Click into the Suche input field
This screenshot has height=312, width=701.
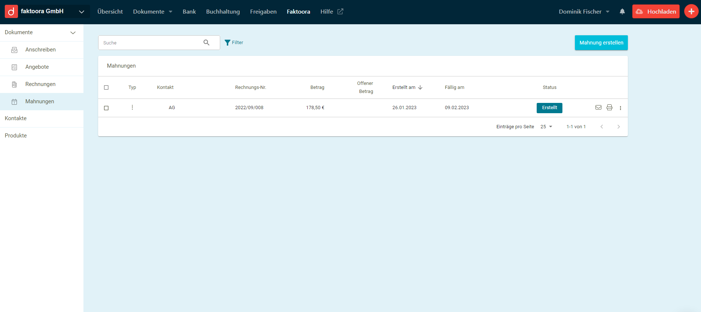[151, 43]
